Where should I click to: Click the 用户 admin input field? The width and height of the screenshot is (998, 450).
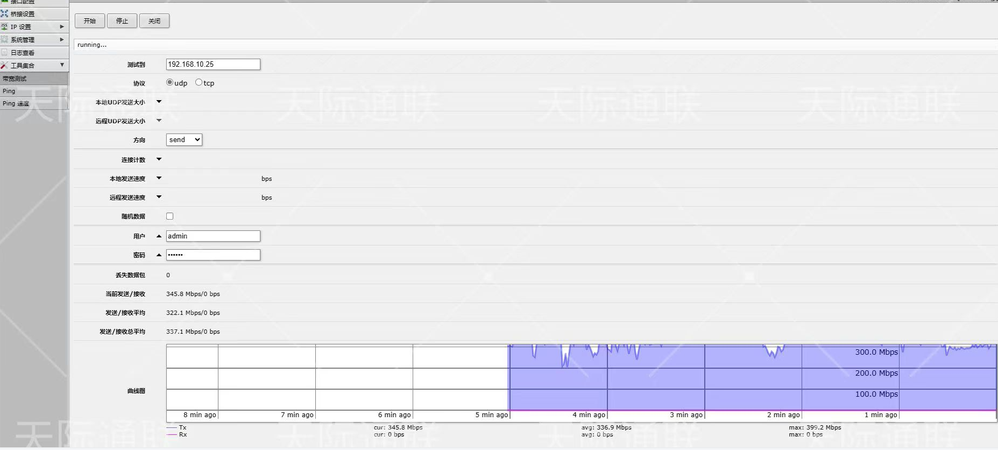pyautogui.click(x=213, y=236)
